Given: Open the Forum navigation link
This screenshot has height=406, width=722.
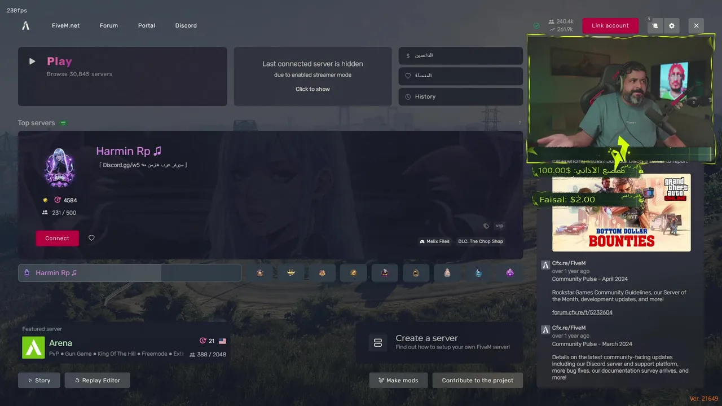Looking at the screenshot, I should click(109, 25).
